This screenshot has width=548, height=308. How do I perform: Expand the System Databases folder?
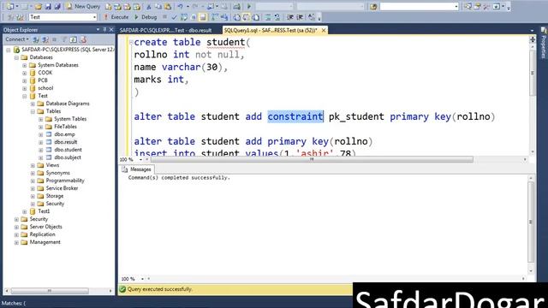pyautogui.click(x=25, y=65)
